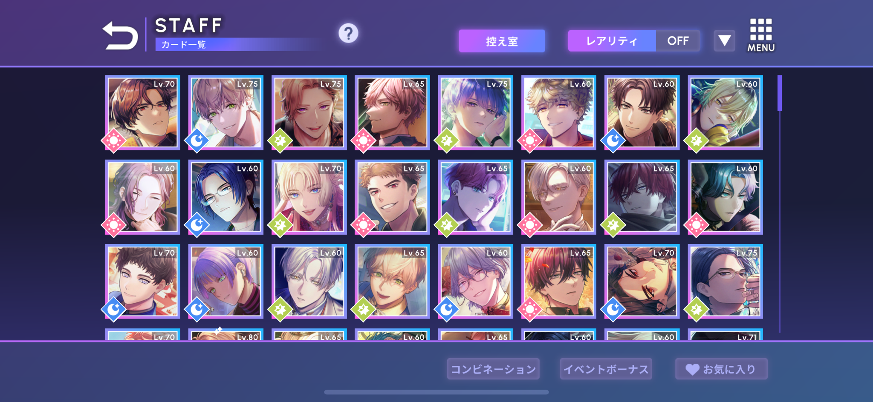Screen dimensions: 873x402
Task: Click the blue moon badge on the Lv.70 curly-haired card
Action: 113,309
